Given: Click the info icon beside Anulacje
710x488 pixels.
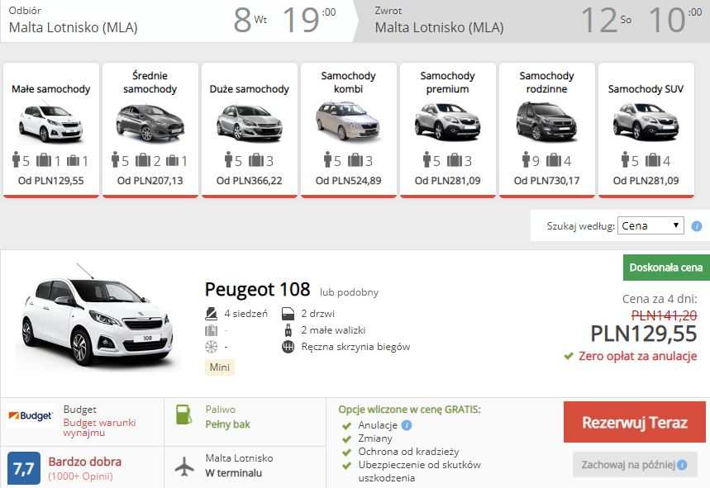Looking at the screenshot, I should [407, 425].
